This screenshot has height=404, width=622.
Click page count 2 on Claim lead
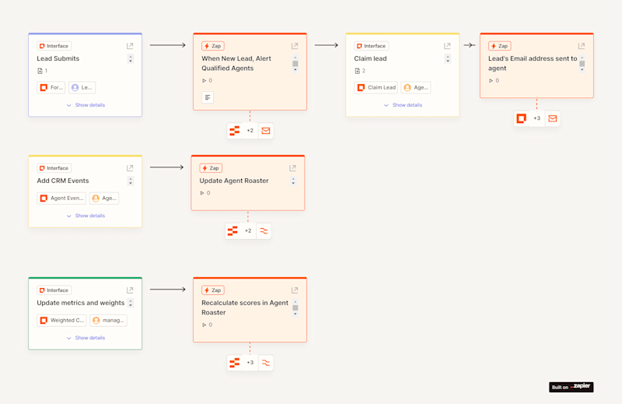tap(360, 71)
